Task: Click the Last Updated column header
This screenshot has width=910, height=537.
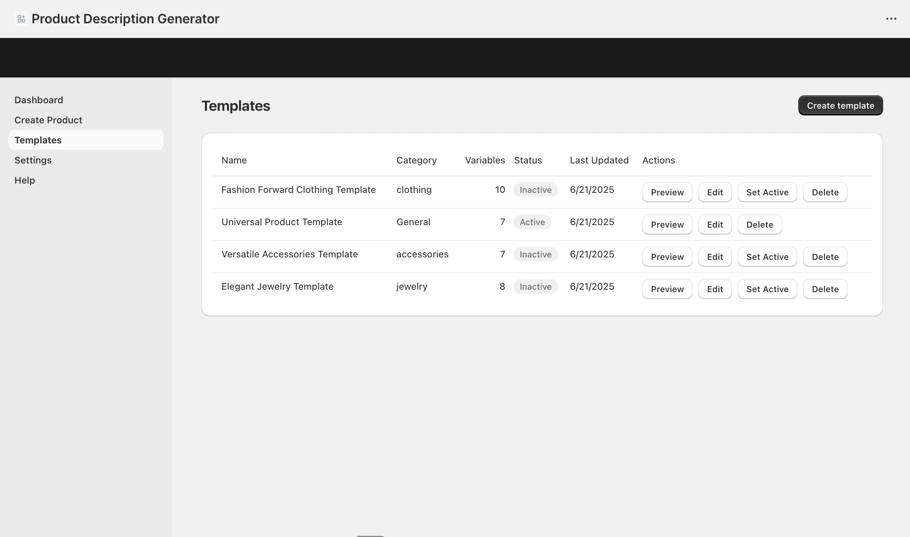Action: tap(599, 160)
